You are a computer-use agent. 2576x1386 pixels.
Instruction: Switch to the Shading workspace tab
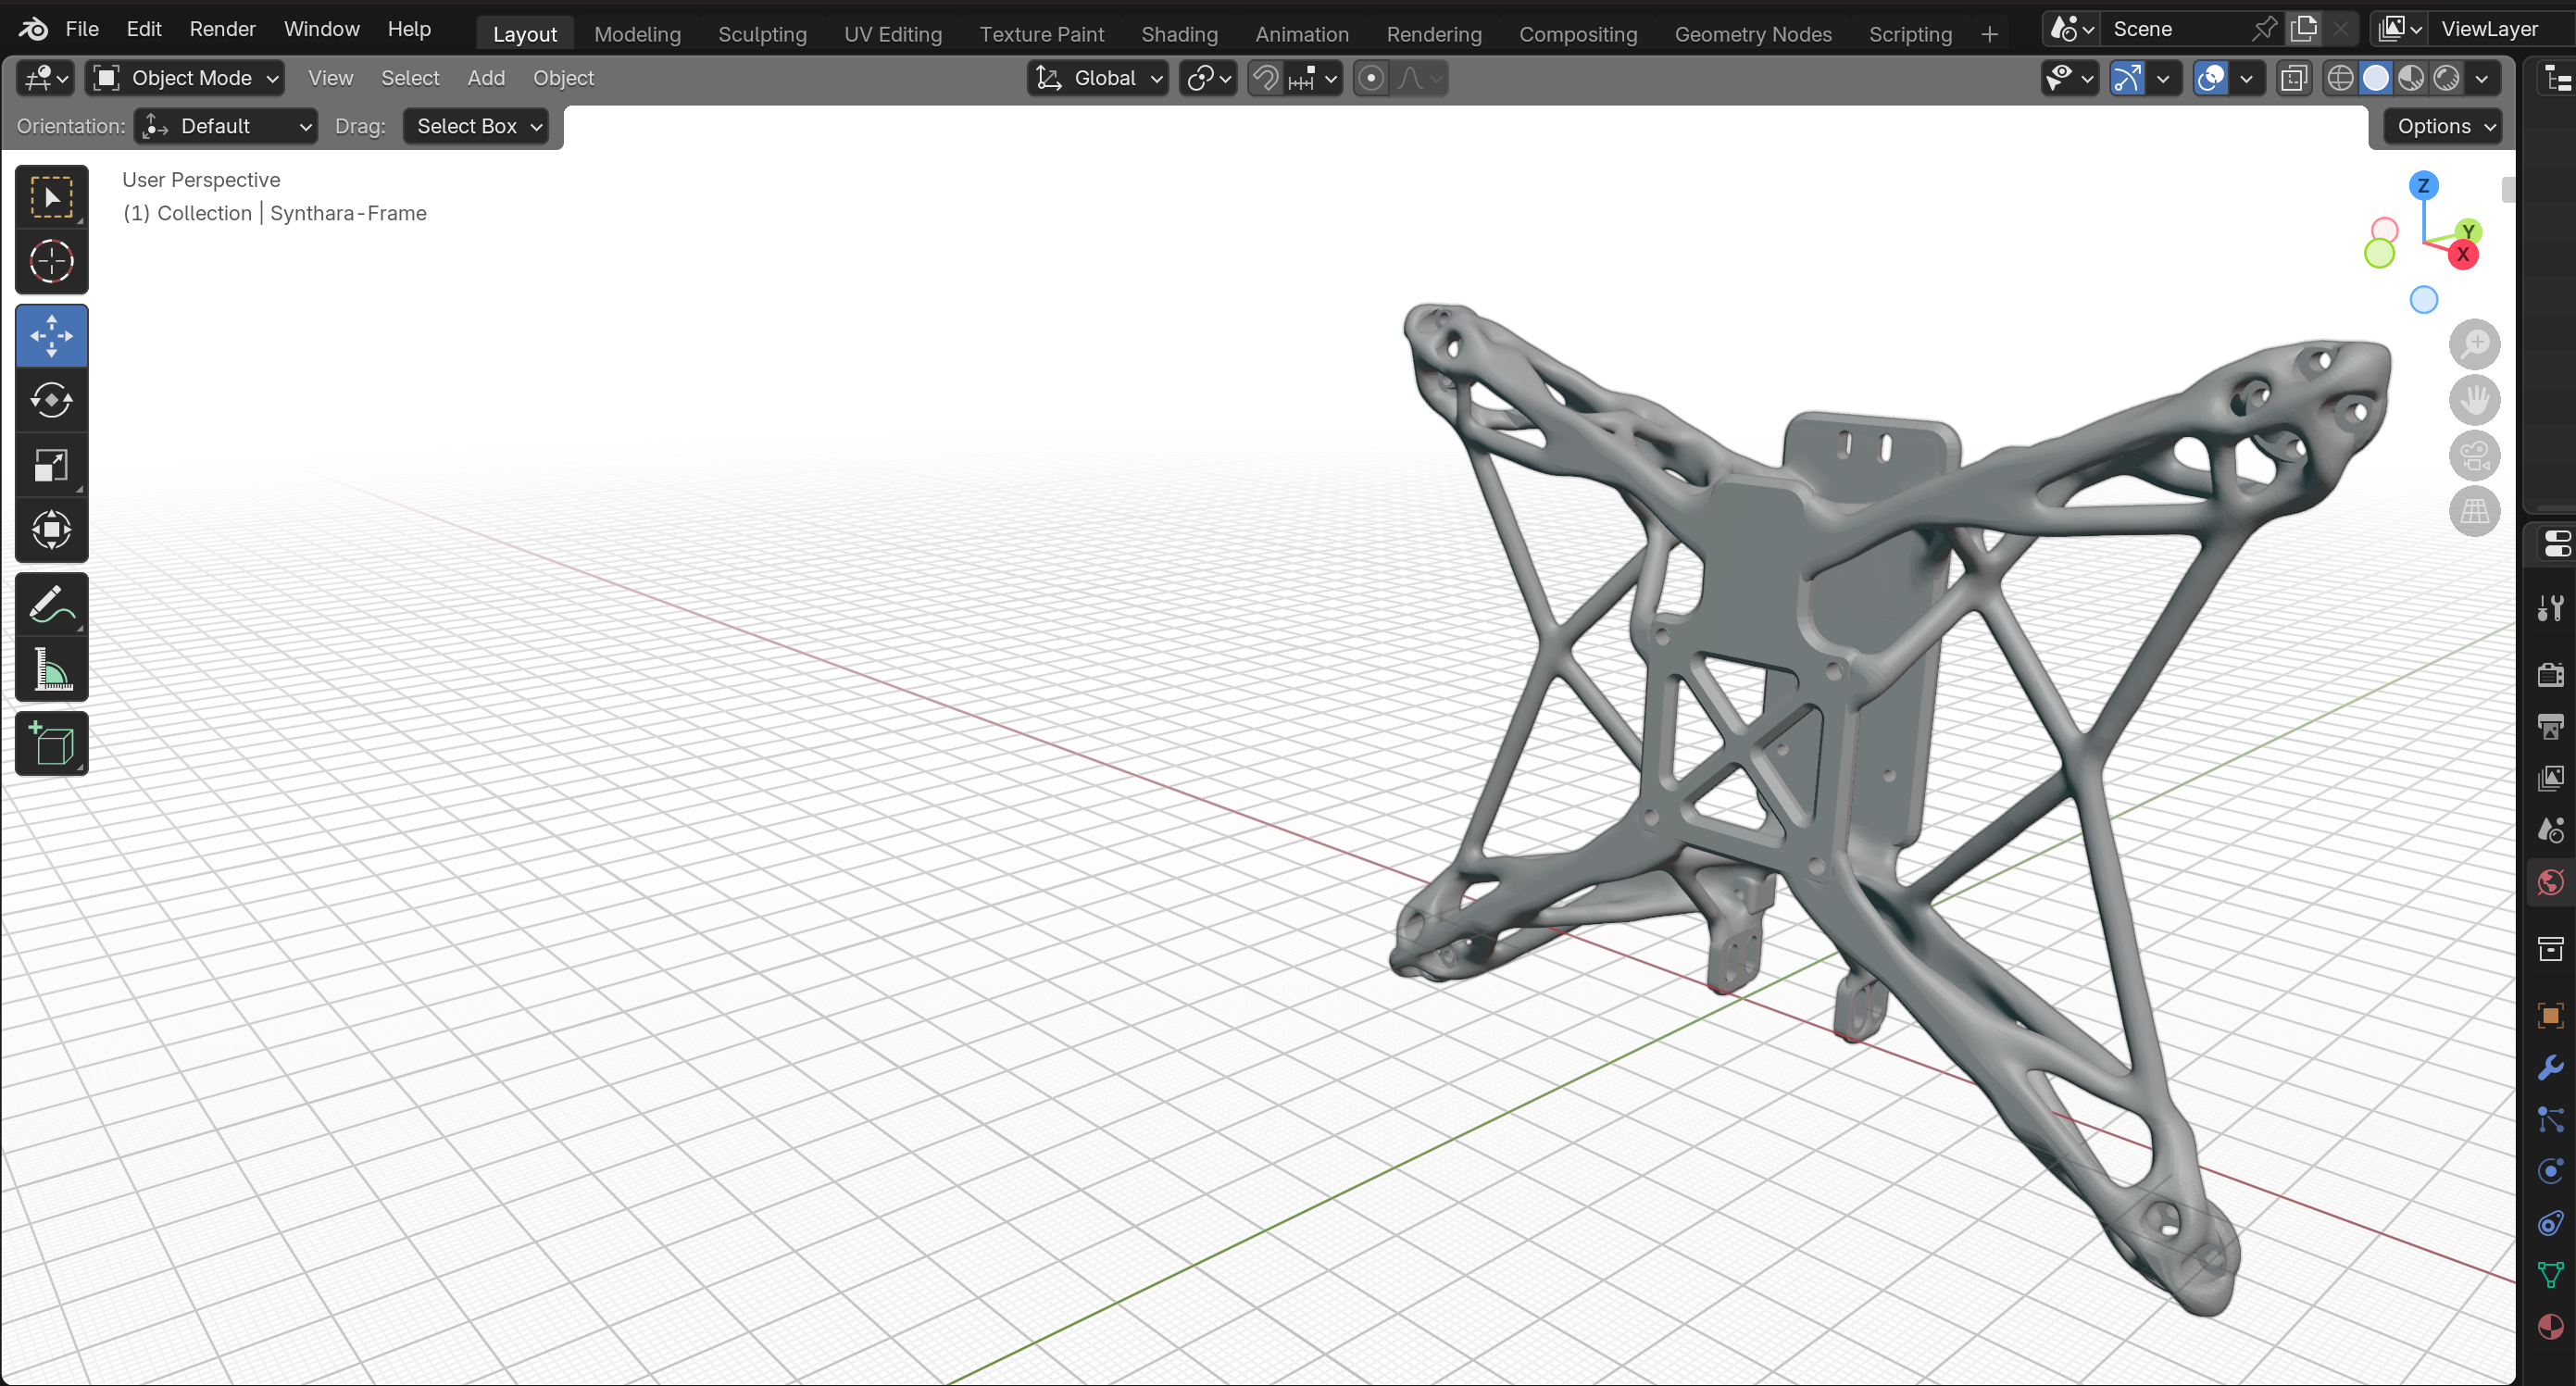[x=1180, y=33]
